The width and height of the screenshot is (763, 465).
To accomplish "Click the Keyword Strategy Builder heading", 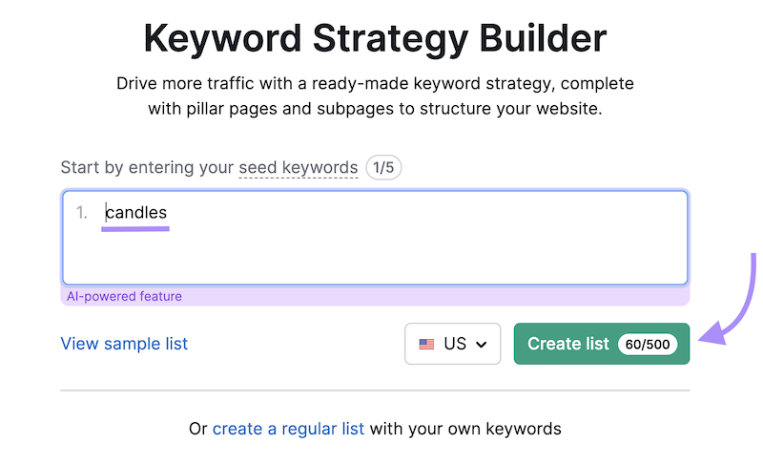I will pyautogui.click(x=375, y=38).
